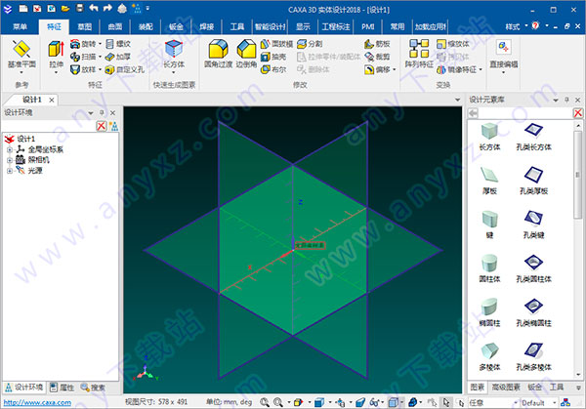Image resolution: width=586 pixels, height=409 pixels.
Task: Switch to the 属性 bottom panel tab
Action: tap(63, 388)
